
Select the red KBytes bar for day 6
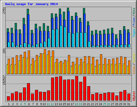29,92
